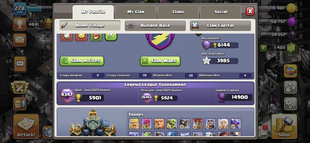The image size is (310, 143).
Task: Click the Town Hall info icon
Action: coord(106,123)
